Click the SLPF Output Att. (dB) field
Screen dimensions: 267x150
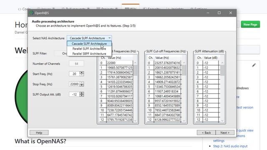(74, 95)
